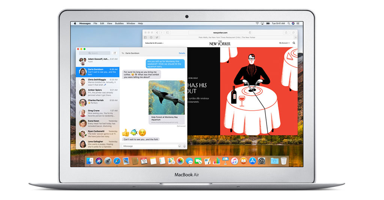Click newyorker.com address bar

tap(220, 33)
